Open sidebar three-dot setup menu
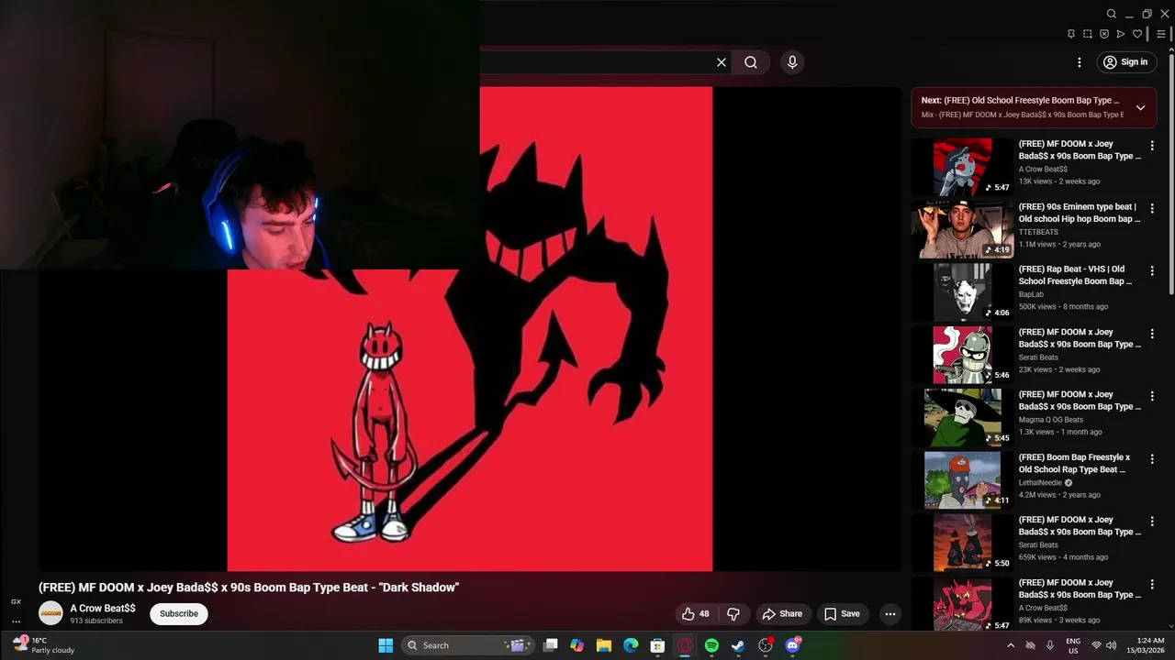This screenshot has width=1175, height=660. click(16, 621)
